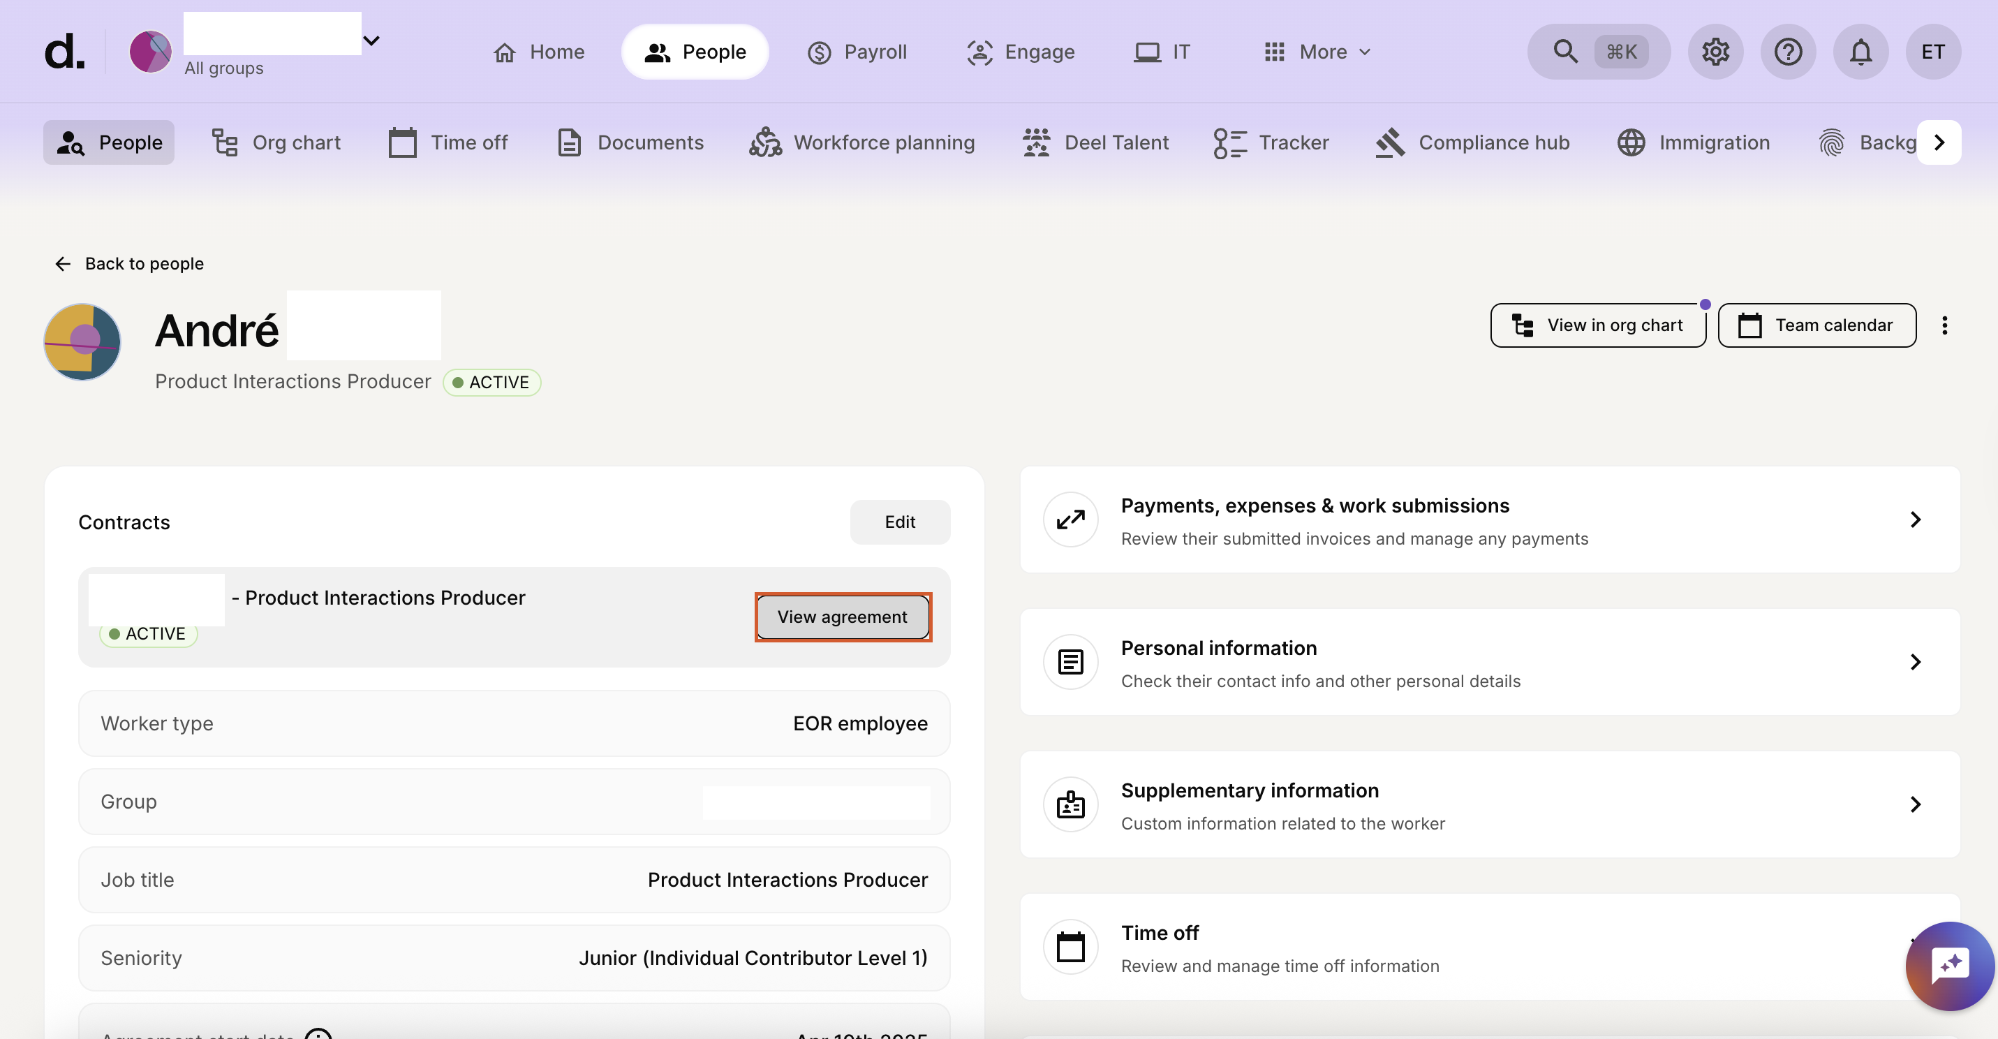Image resolution: width=1998 pixels, height=1039 pixels.
Task: Click the Deel logo
Action: [64, 52]
